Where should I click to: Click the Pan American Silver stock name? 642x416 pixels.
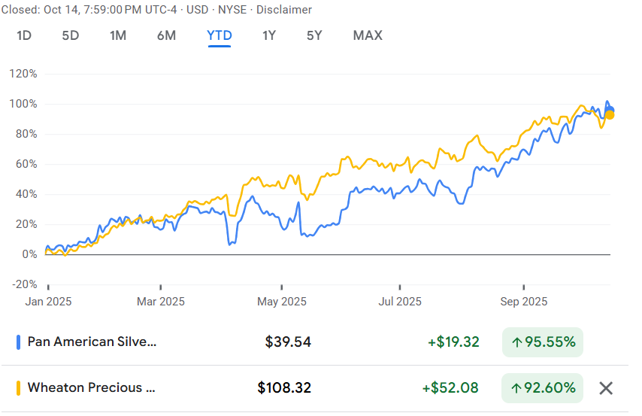click(92, 342)
